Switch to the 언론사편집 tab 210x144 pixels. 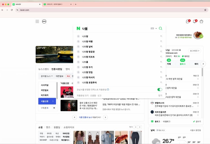[x=57, y=69]
